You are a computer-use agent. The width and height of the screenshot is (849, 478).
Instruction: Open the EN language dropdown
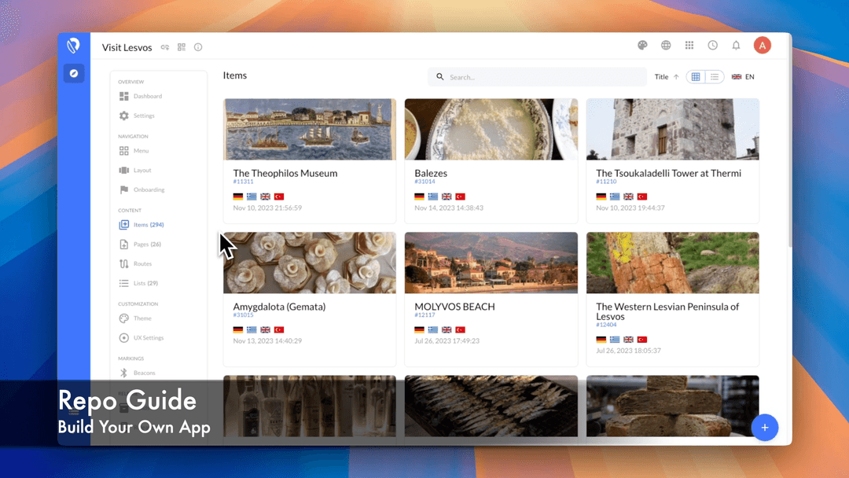click(x=743, y=77)
